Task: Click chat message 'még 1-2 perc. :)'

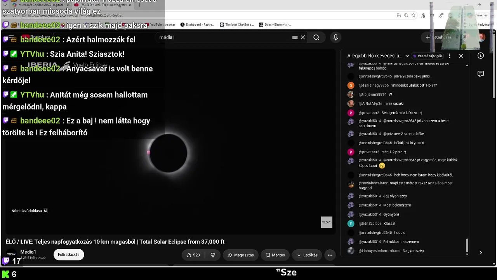Action: click(x=394, y=152)
